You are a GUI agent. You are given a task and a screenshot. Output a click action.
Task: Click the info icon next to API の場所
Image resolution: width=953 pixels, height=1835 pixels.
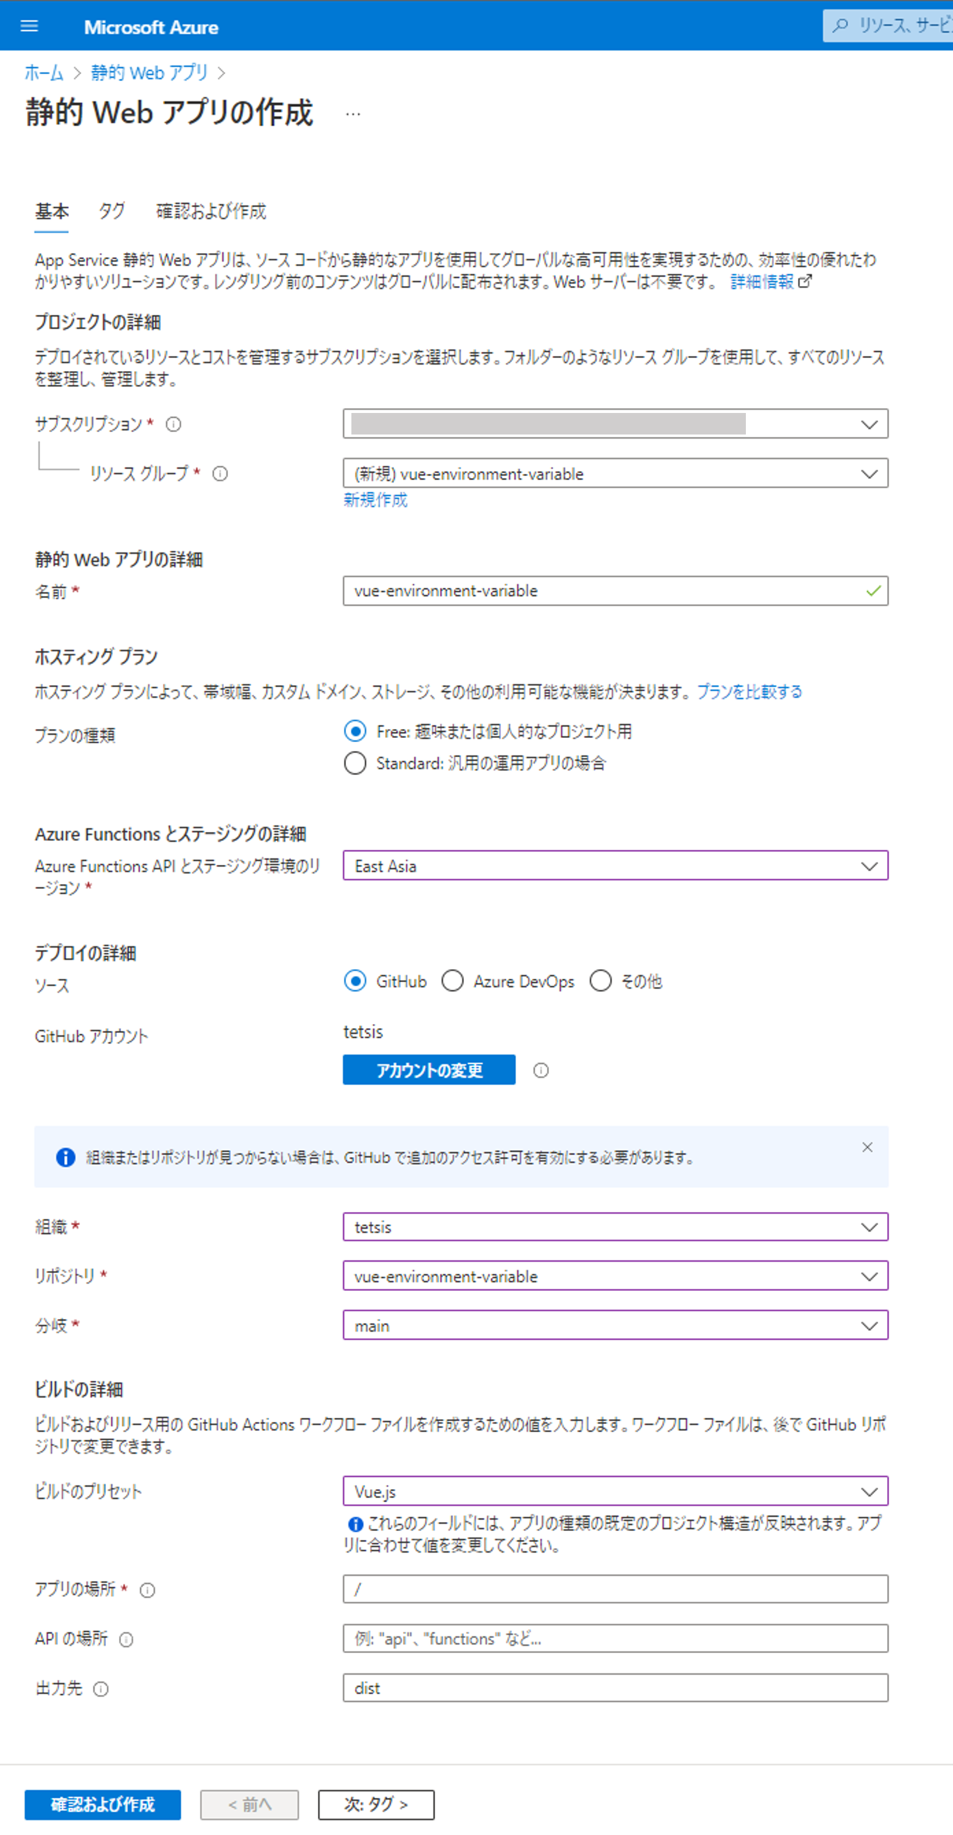pyautogui.click(x=126, y=1640)
